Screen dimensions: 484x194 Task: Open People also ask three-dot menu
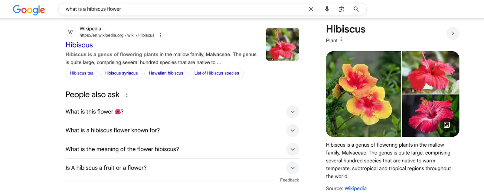(x=127, y=95)
